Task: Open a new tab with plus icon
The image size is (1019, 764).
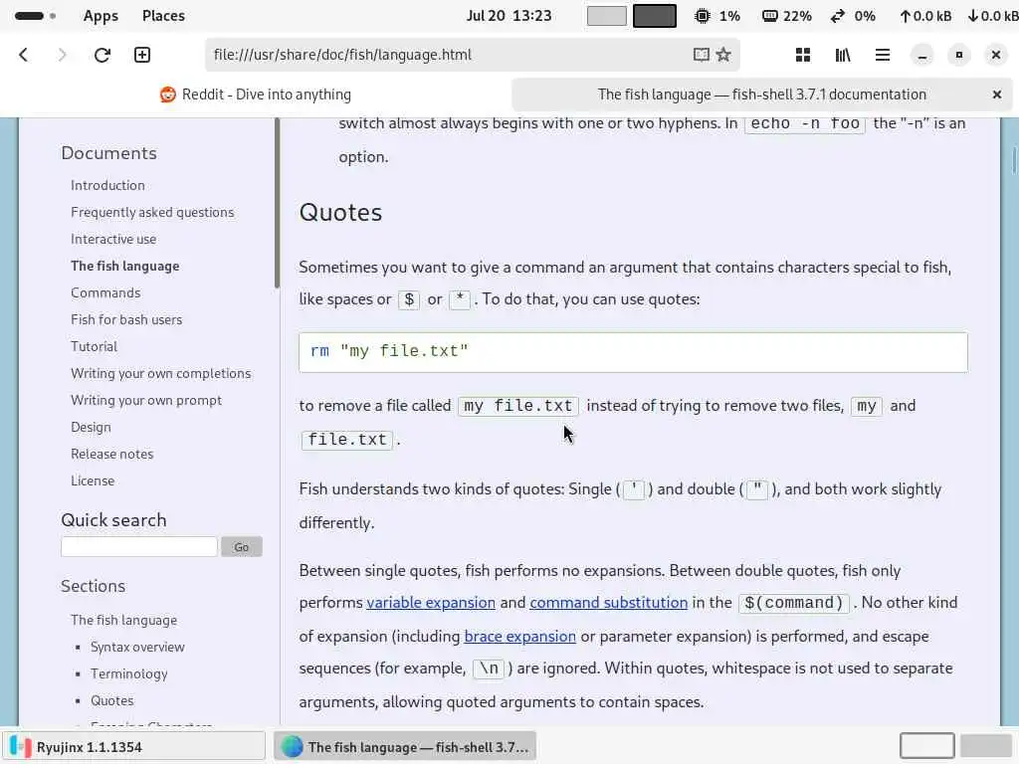Action: point(142,56)
